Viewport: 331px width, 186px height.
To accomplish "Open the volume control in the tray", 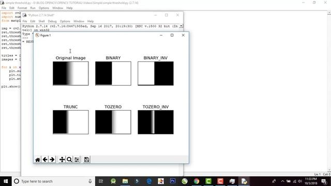I will coord(300,181).
